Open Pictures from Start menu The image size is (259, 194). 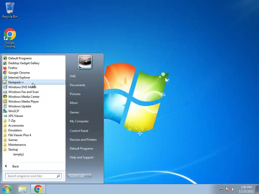pos(75,94)
